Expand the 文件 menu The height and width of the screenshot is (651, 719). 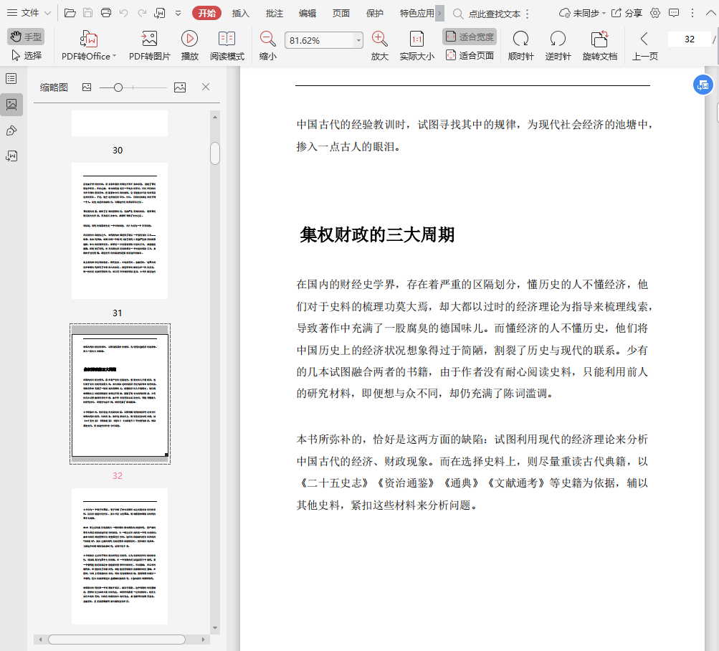[x=29, y=13]
